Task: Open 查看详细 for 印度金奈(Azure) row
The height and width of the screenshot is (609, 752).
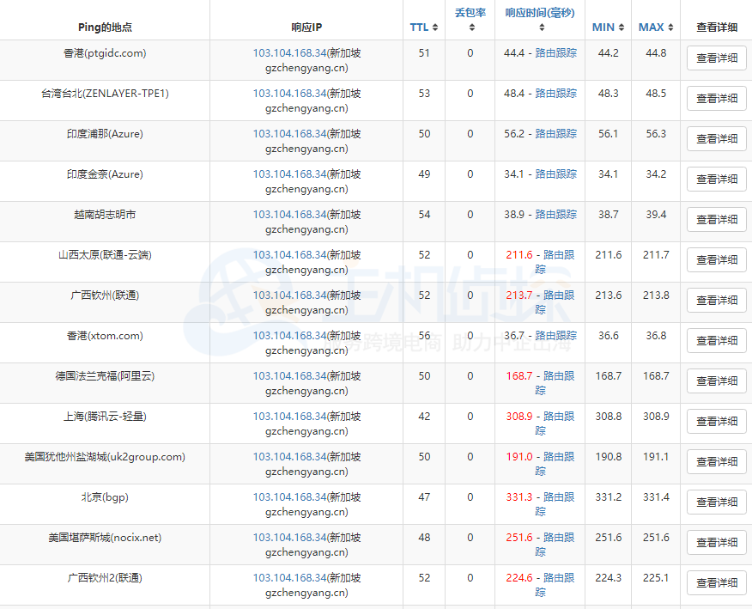Action: pos(717,179)
